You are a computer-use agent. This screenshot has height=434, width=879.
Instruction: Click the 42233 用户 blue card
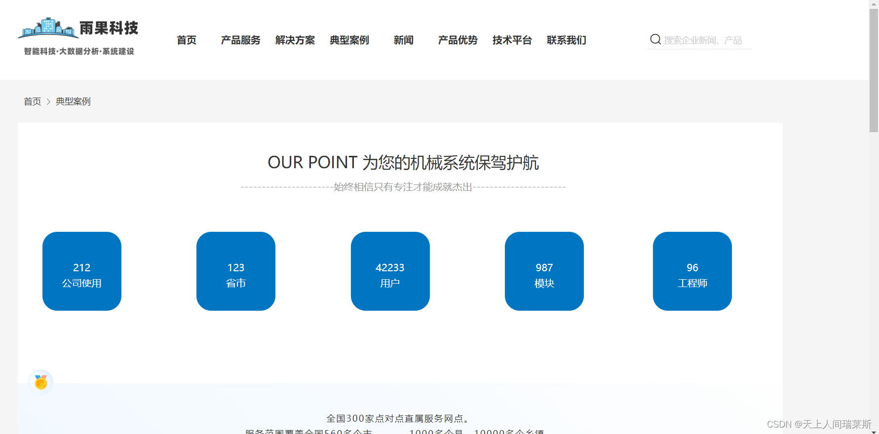[390, 271]
